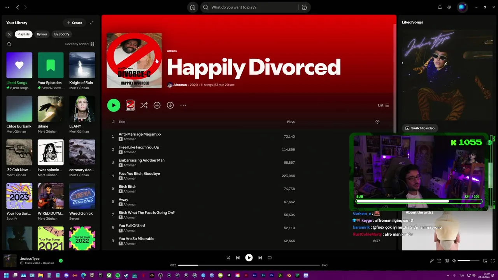Toggle repeat in the bottom player

pos(270,257)
